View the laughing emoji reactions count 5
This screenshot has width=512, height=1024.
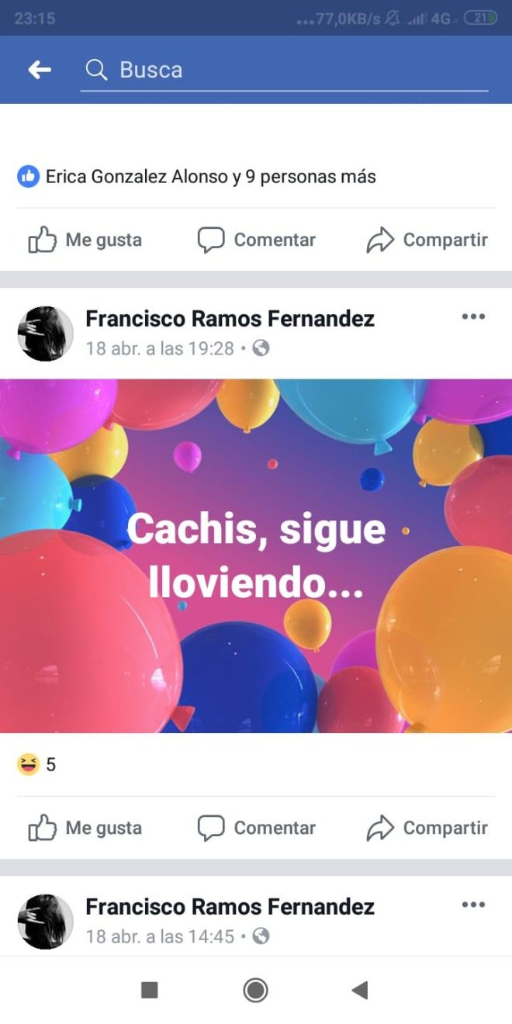coord(36,765)
